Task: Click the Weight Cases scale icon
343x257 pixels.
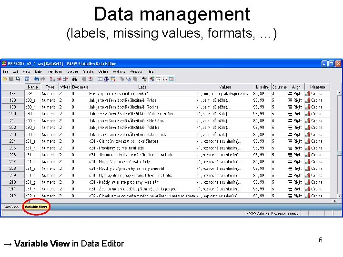Action: (x=106, y=79)
